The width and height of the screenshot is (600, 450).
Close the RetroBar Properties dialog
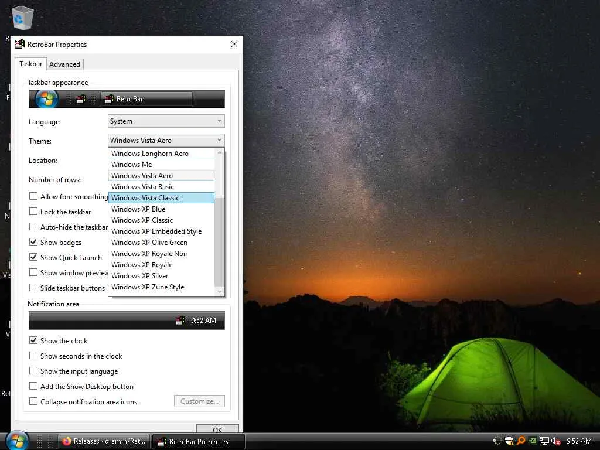point(234,45)
